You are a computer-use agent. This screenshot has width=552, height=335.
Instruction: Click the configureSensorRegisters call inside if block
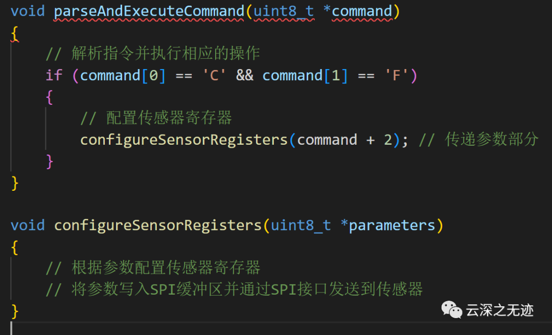184,140
